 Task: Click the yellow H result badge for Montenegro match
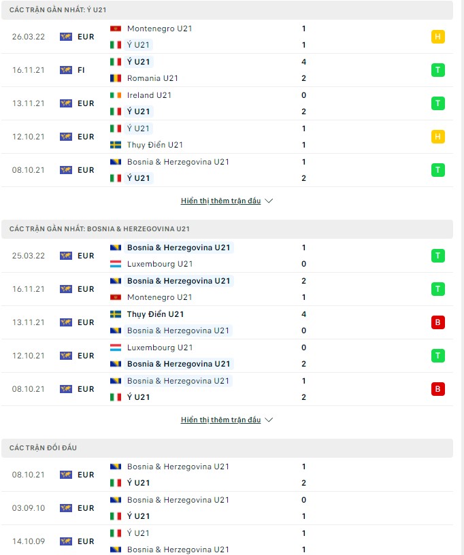coord(438,37)
